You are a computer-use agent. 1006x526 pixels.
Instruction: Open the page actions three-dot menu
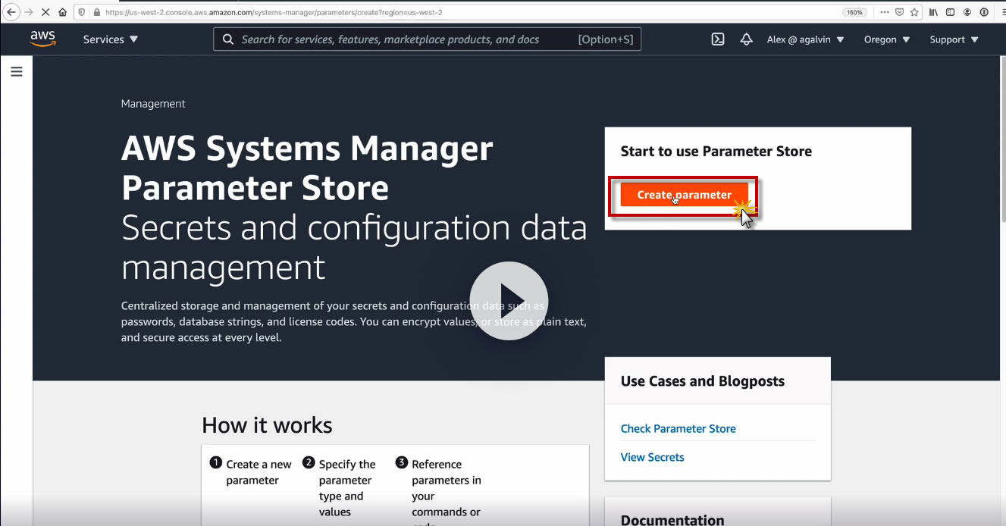point(884,12)
